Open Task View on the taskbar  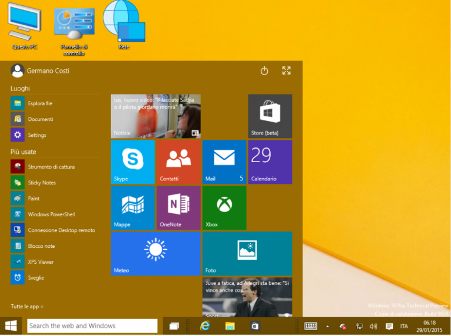(174, 326)
